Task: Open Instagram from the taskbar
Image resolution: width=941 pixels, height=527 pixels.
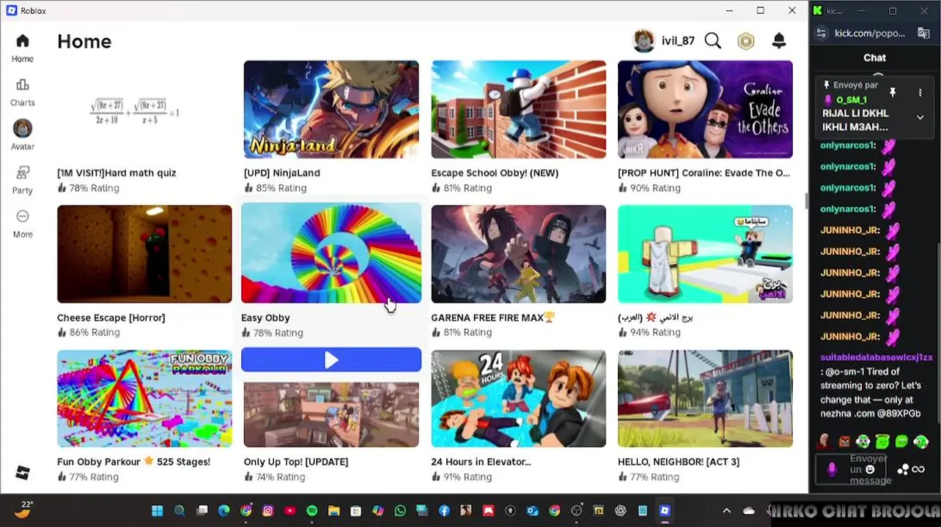Action: coord(268,511)
